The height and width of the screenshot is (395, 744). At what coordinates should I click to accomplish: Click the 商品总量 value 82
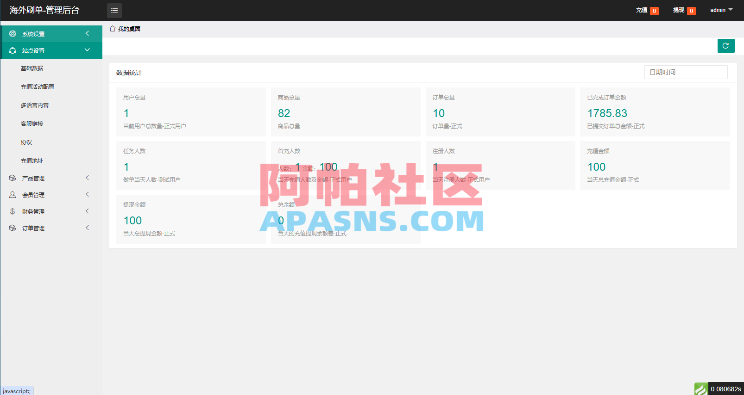click(284, 113)
